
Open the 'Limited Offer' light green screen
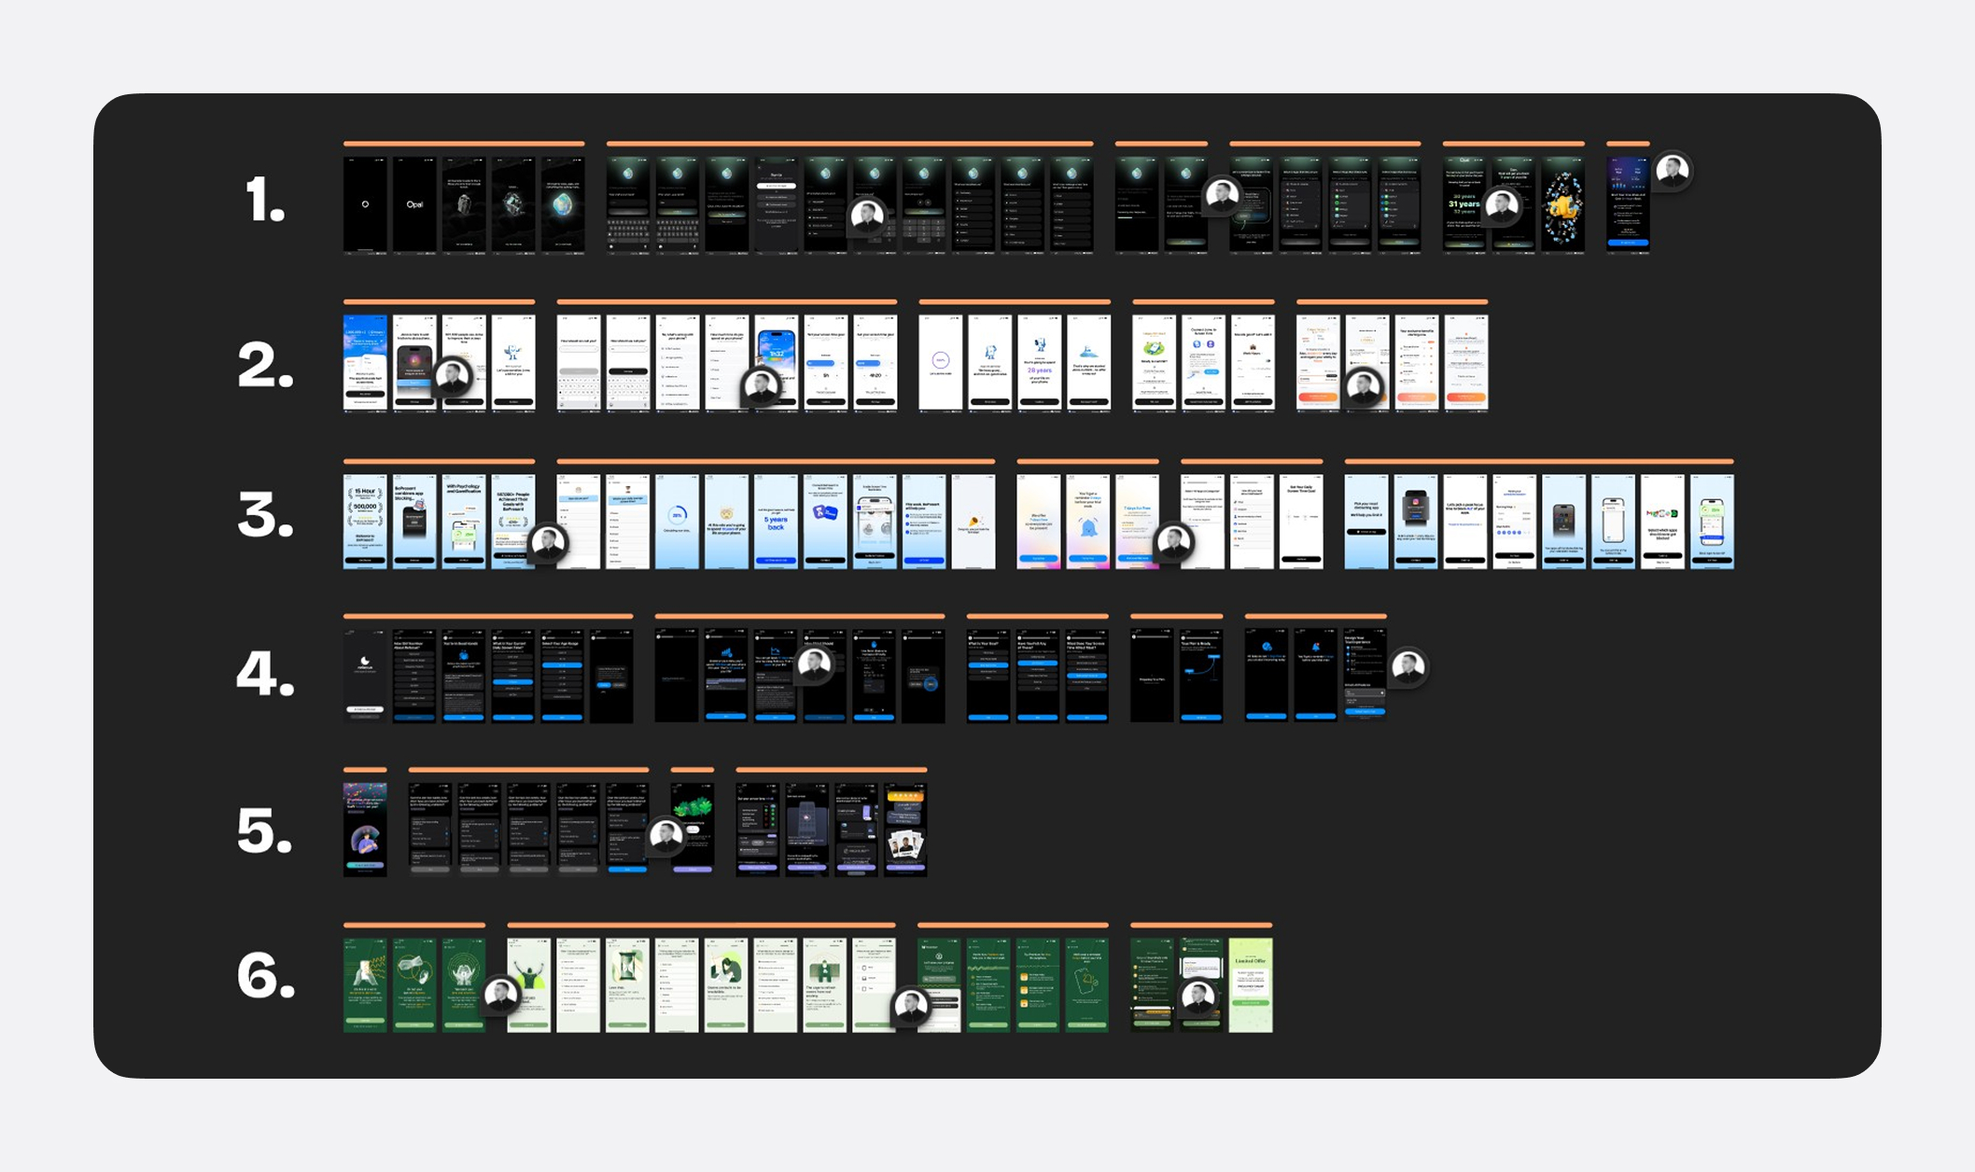(x=1251, y=984)
